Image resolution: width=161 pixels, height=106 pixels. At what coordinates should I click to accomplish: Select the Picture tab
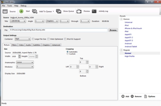click(x=7, y=45)
